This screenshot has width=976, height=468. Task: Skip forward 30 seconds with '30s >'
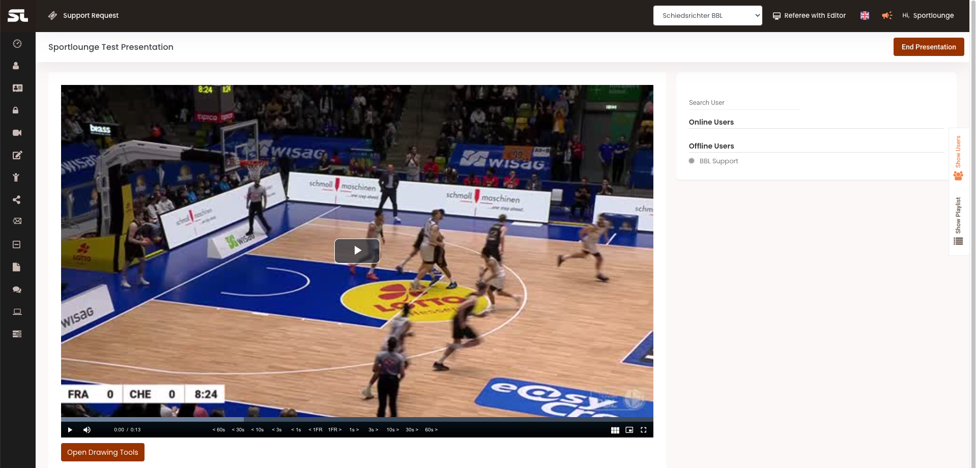[412, 430]
